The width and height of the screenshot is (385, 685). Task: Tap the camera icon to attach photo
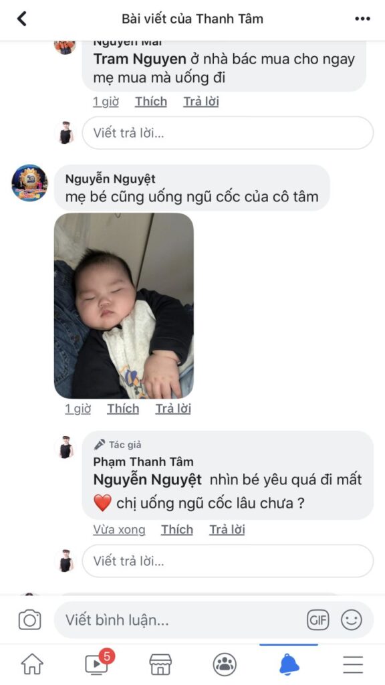click(29, 620)
